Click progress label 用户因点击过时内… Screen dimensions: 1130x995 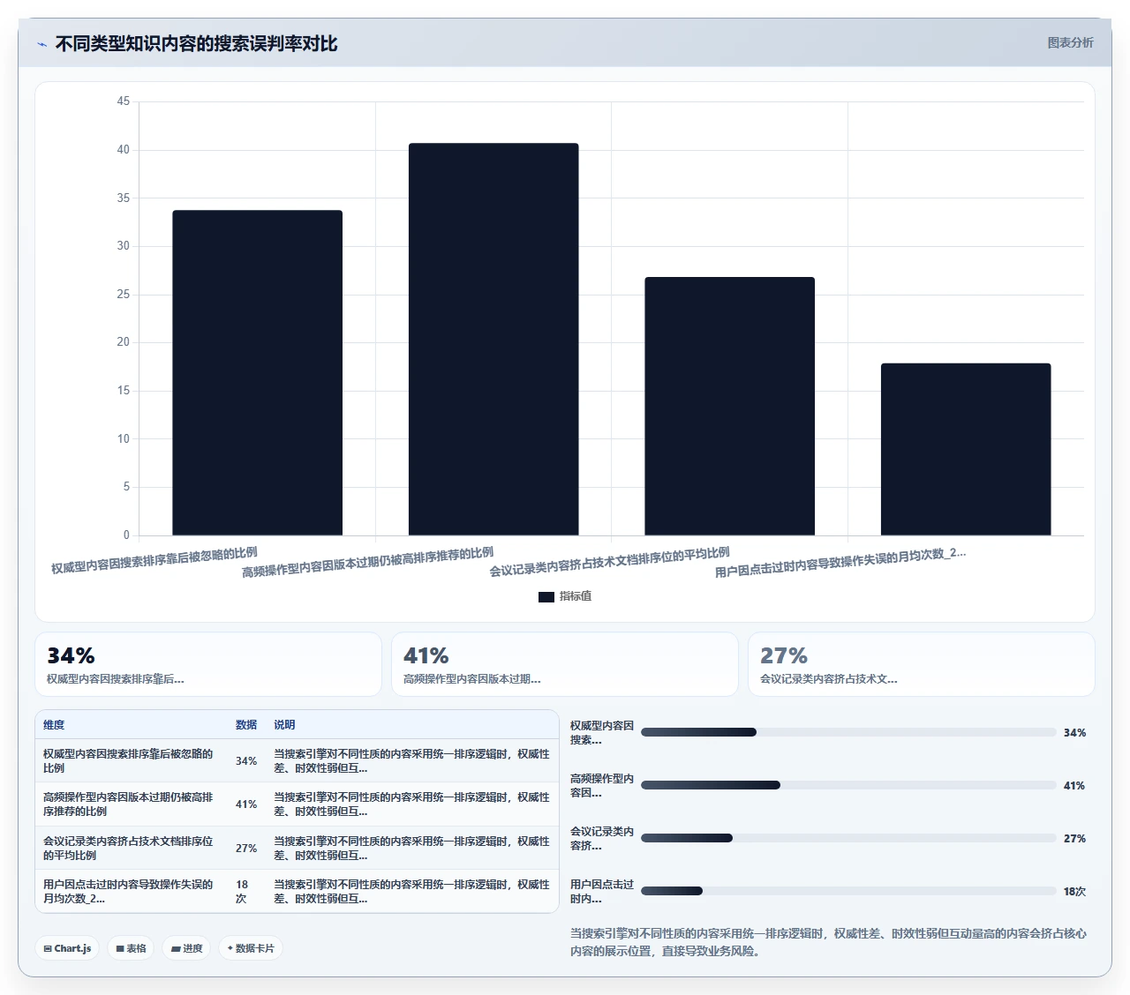[x=602, y=892]
